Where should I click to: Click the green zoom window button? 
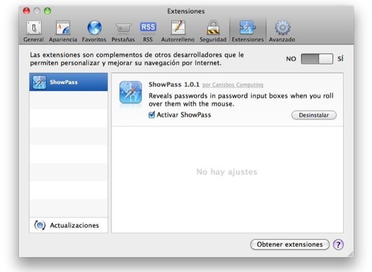pos(47,11)
